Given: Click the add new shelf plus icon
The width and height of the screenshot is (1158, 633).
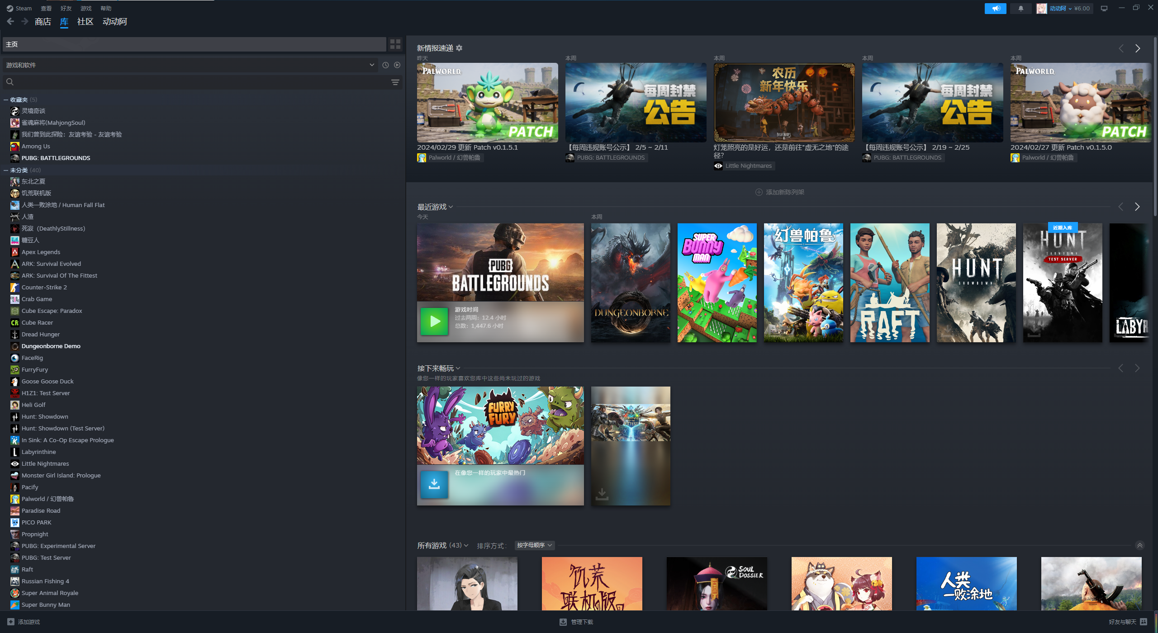Looking at the screenshot, I should 759,192.
